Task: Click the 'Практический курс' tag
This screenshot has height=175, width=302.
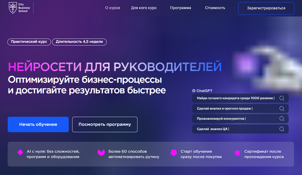Action: point(29,42)
